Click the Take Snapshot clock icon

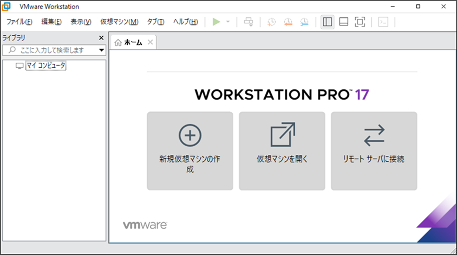[271, 22]
